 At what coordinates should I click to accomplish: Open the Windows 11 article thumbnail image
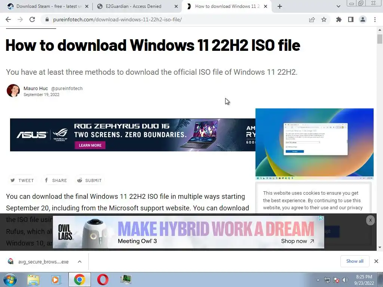(x=314, y=144)
